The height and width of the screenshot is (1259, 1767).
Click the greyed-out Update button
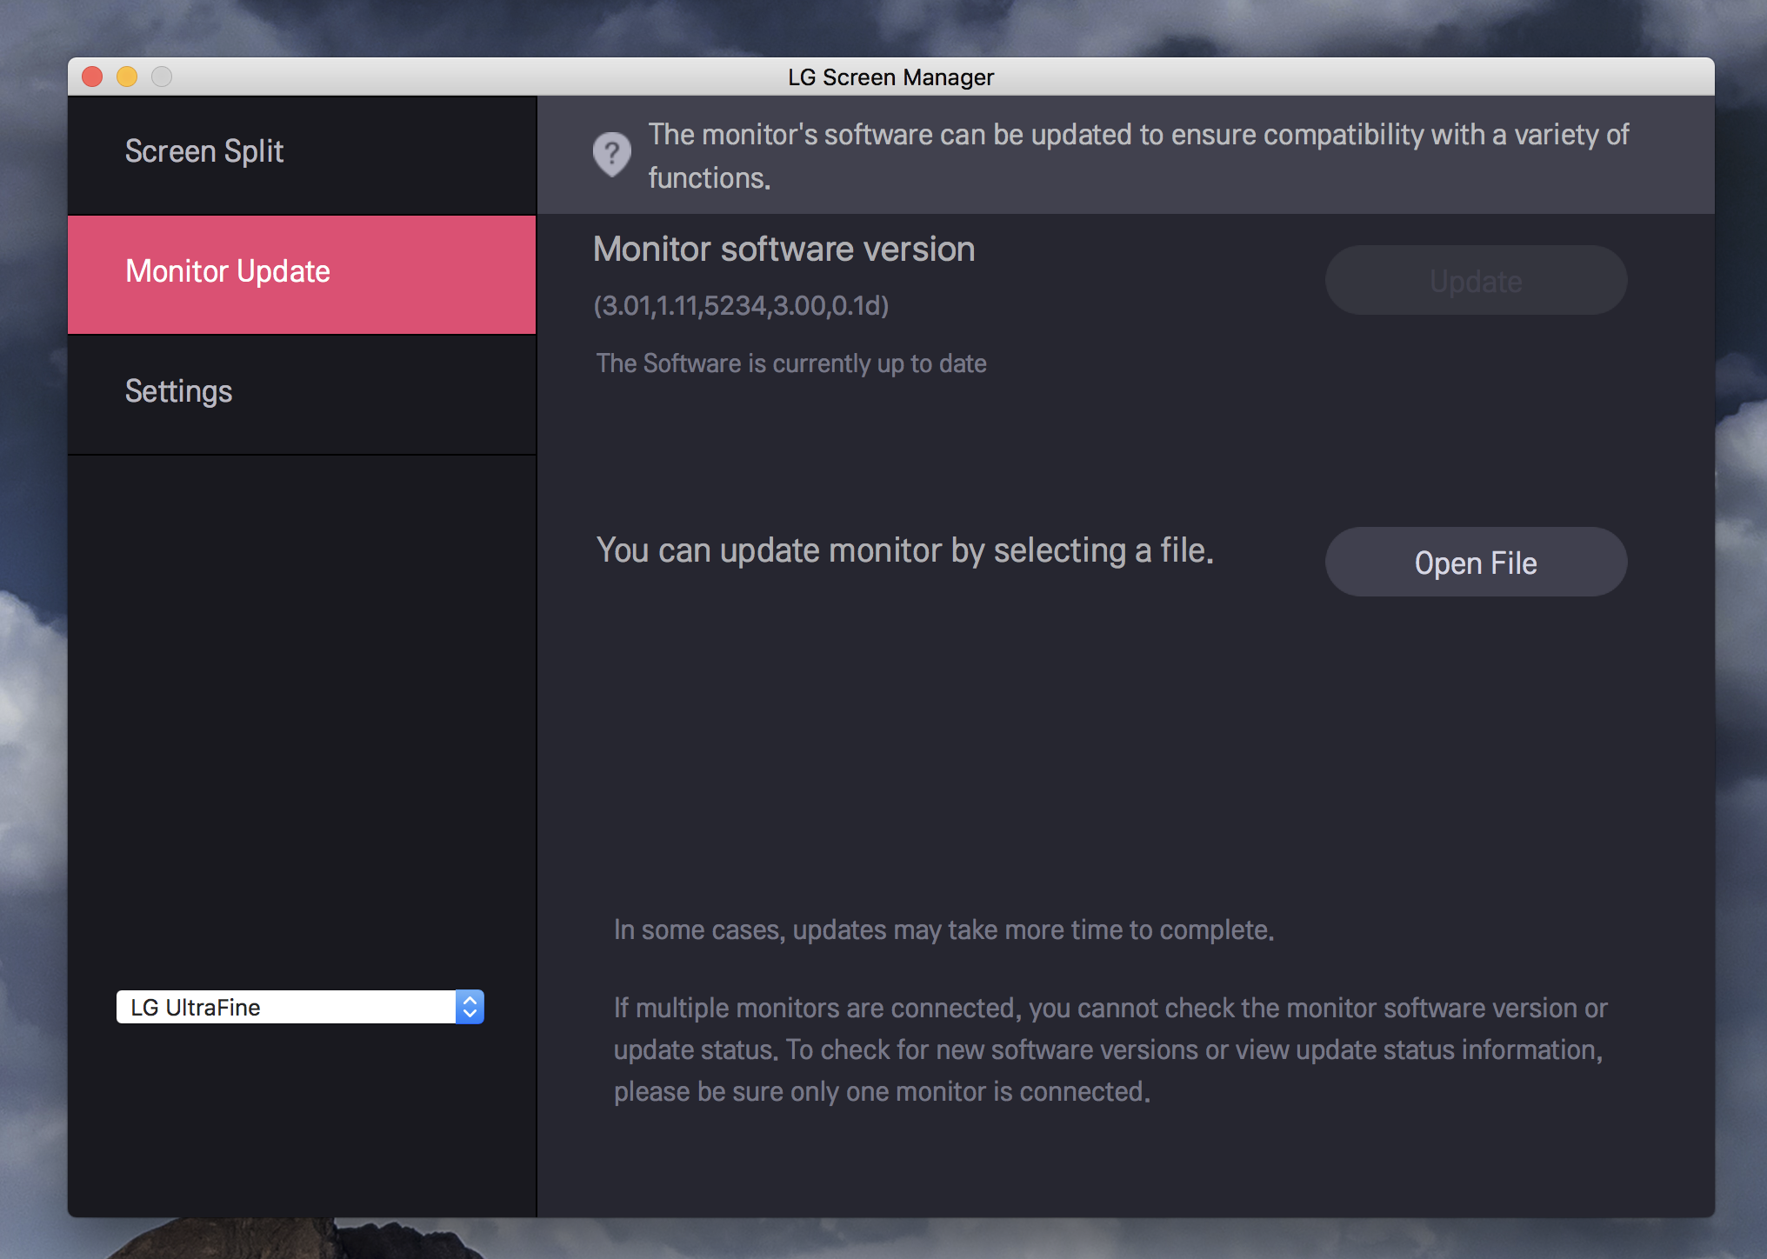[1476, 280]
